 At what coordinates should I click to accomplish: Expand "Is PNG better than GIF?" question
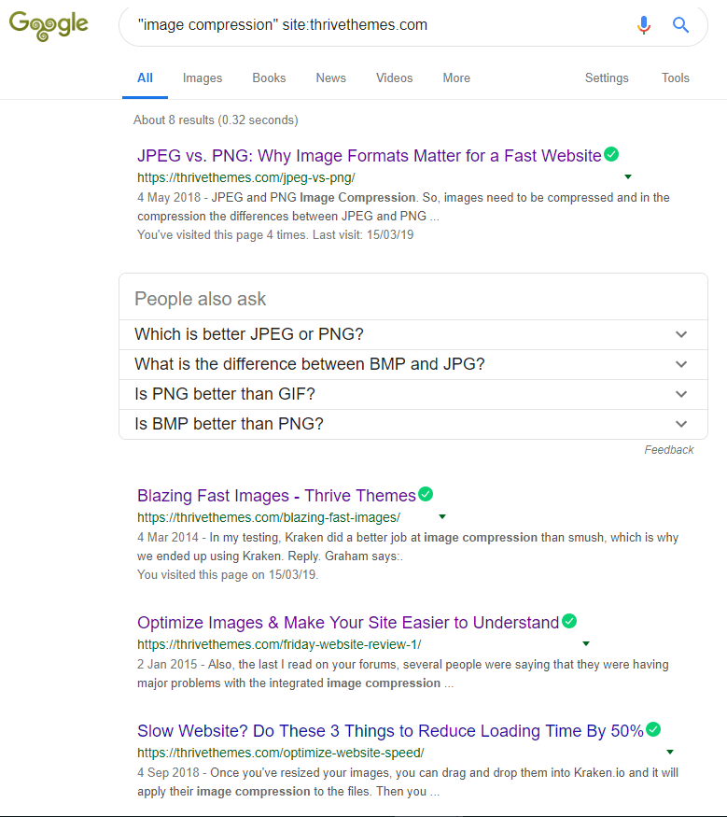click(x=681, y=394)
